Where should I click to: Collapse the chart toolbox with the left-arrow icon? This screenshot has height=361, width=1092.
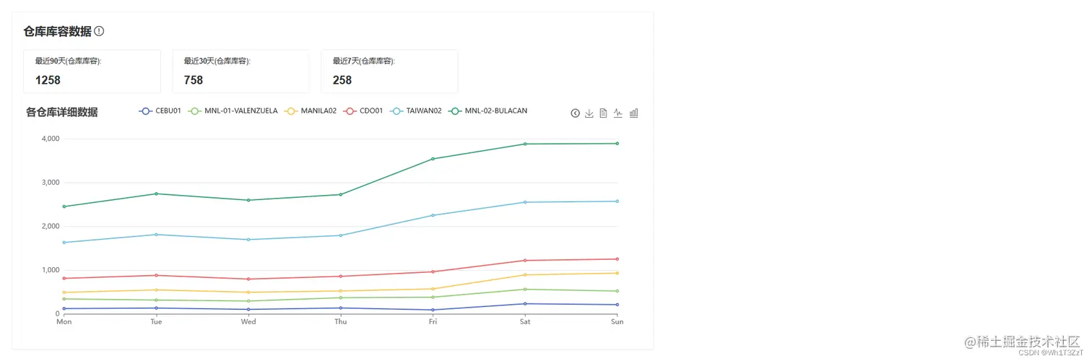[575, 113]
